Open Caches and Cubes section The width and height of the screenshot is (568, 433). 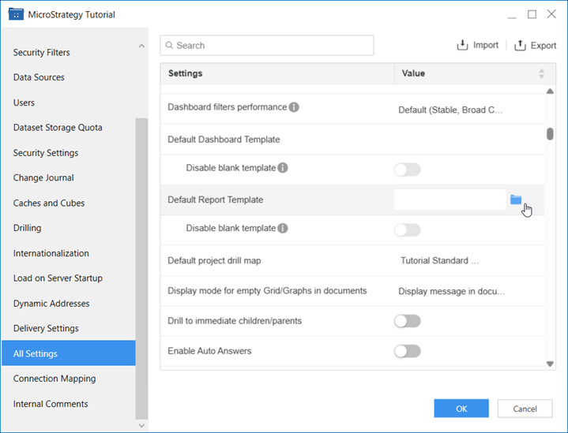click(x=49, y=203)
